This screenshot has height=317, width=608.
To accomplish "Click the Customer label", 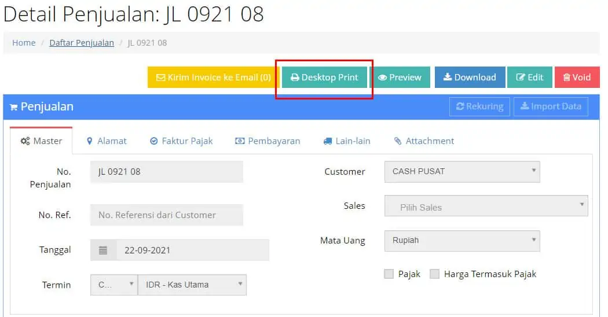I will (345, 172).
